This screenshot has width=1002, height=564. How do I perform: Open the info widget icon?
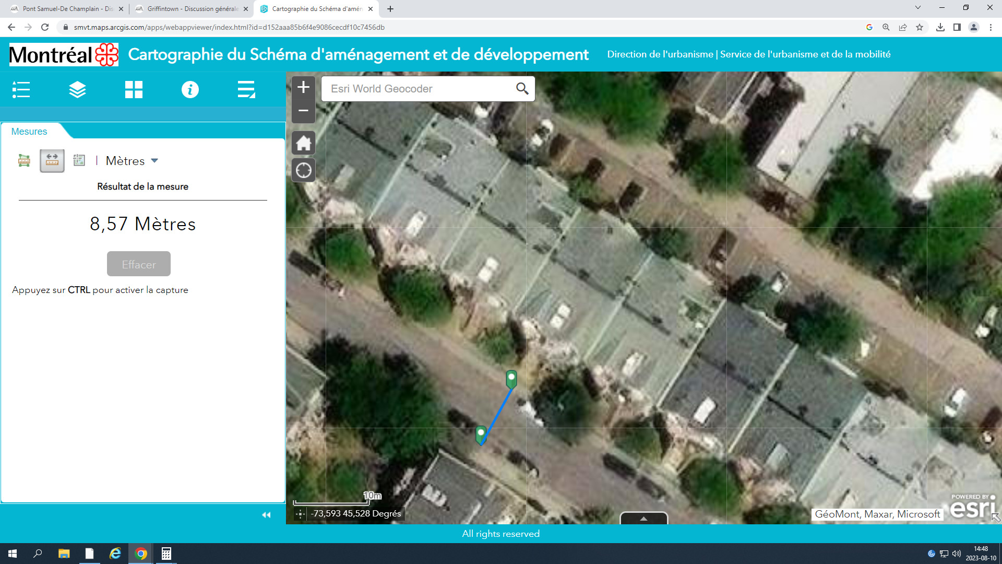[190, 89]
